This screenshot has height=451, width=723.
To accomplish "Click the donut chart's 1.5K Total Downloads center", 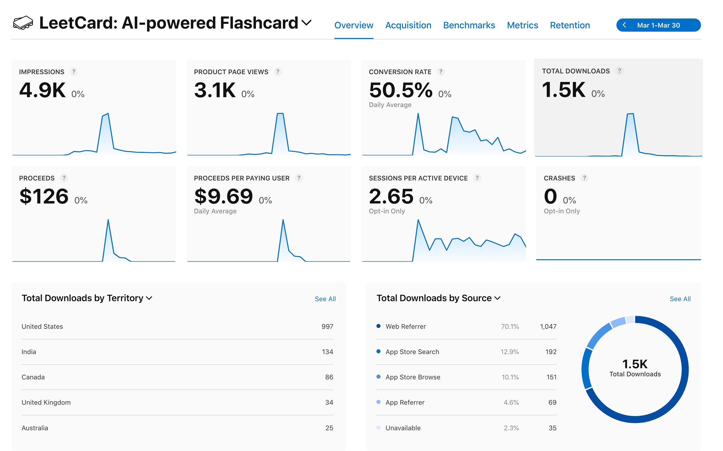I will tap(635, 368).
